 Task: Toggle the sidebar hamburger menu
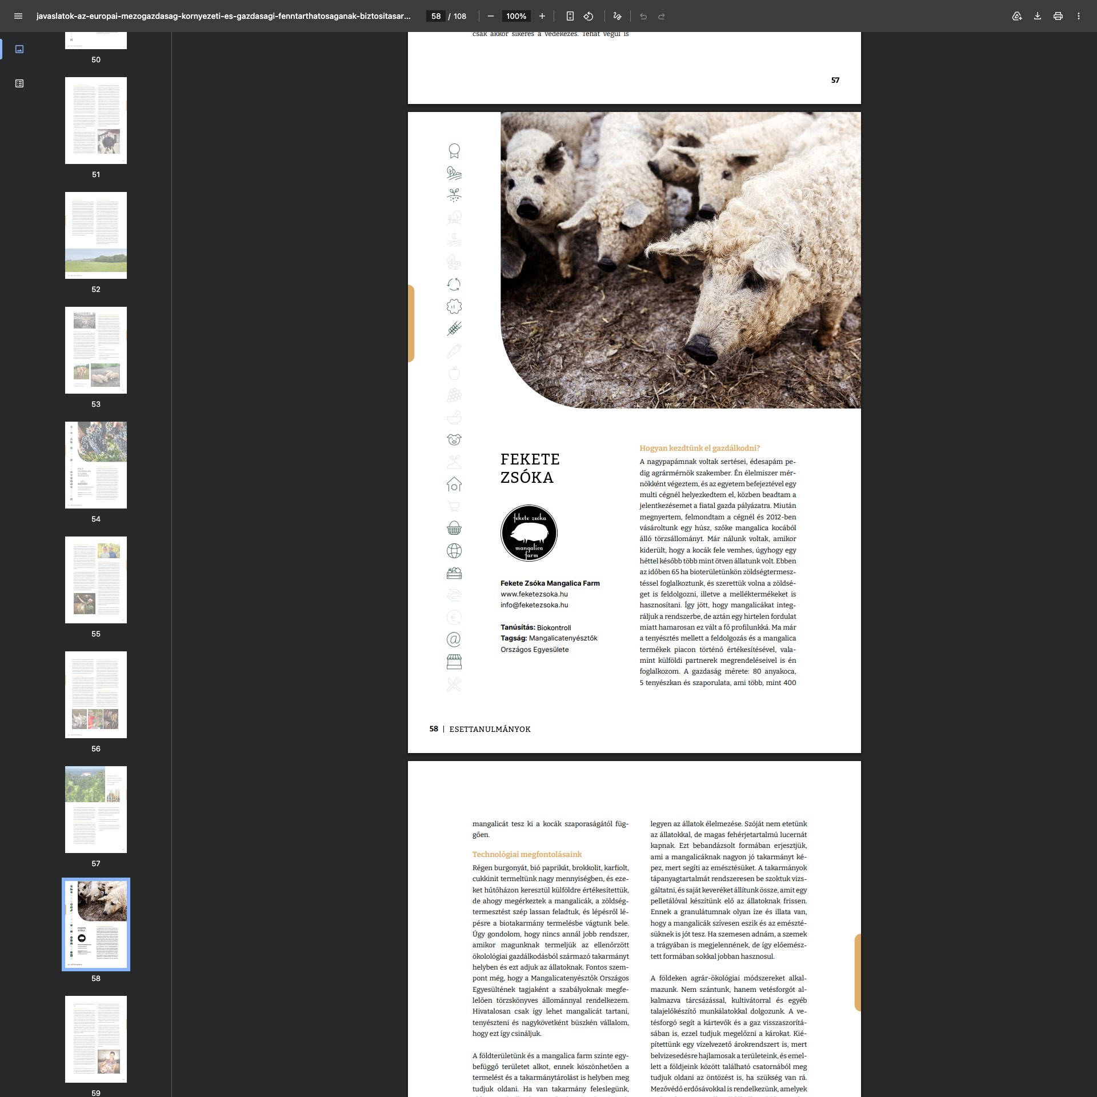[18, 16]
